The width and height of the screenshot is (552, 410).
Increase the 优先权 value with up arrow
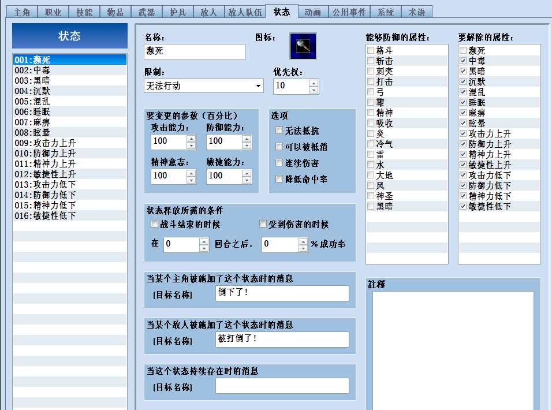(x=314, y=83)
